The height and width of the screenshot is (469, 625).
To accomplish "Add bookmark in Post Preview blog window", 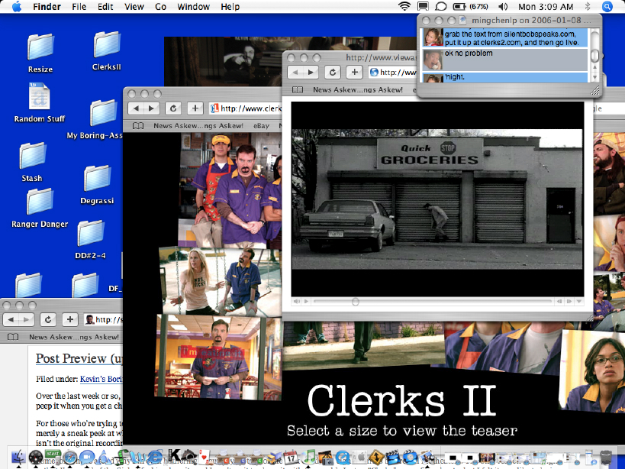I will click(69, 319).
